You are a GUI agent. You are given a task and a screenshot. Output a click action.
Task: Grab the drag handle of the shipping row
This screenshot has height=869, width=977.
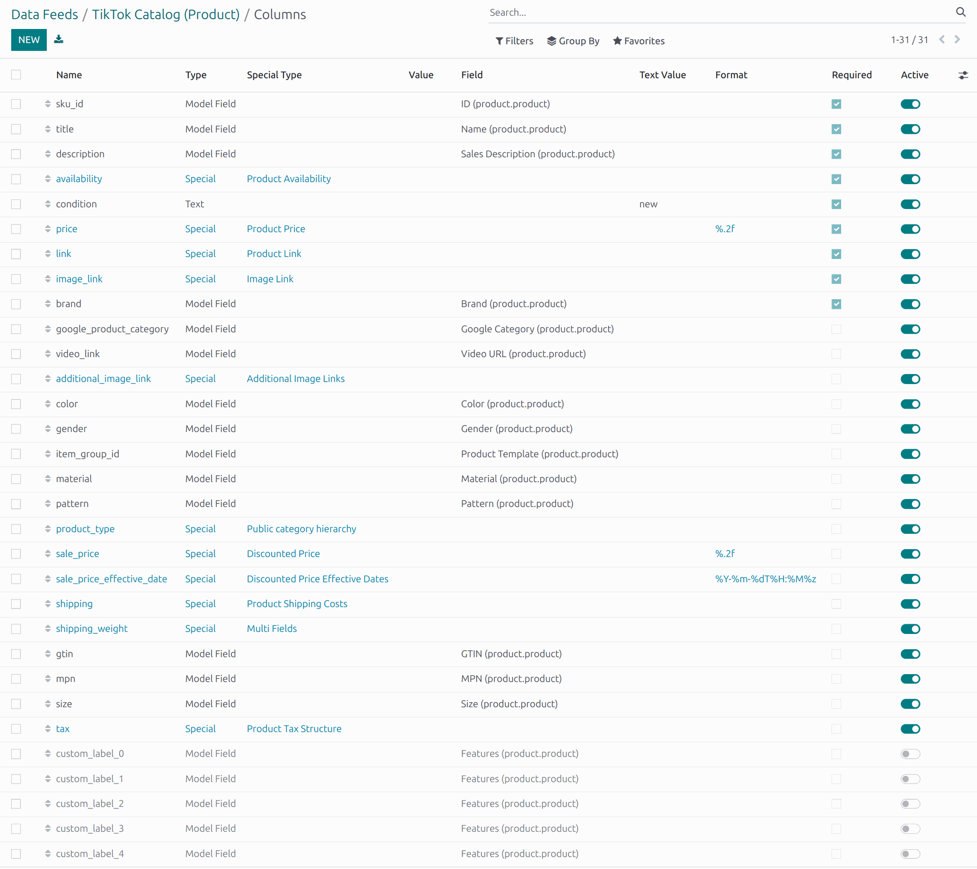click(48, 604)
